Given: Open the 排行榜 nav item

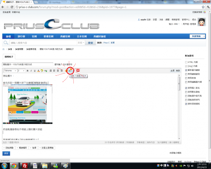Looking at the screenshot, I should pos(21,36).
